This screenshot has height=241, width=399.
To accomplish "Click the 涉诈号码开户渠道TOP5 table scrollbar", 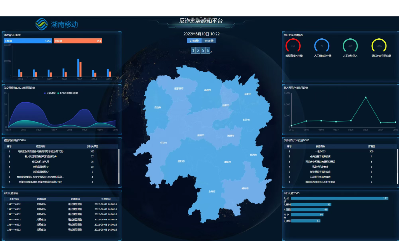I will pyautogui.click(x=397, y=166).
